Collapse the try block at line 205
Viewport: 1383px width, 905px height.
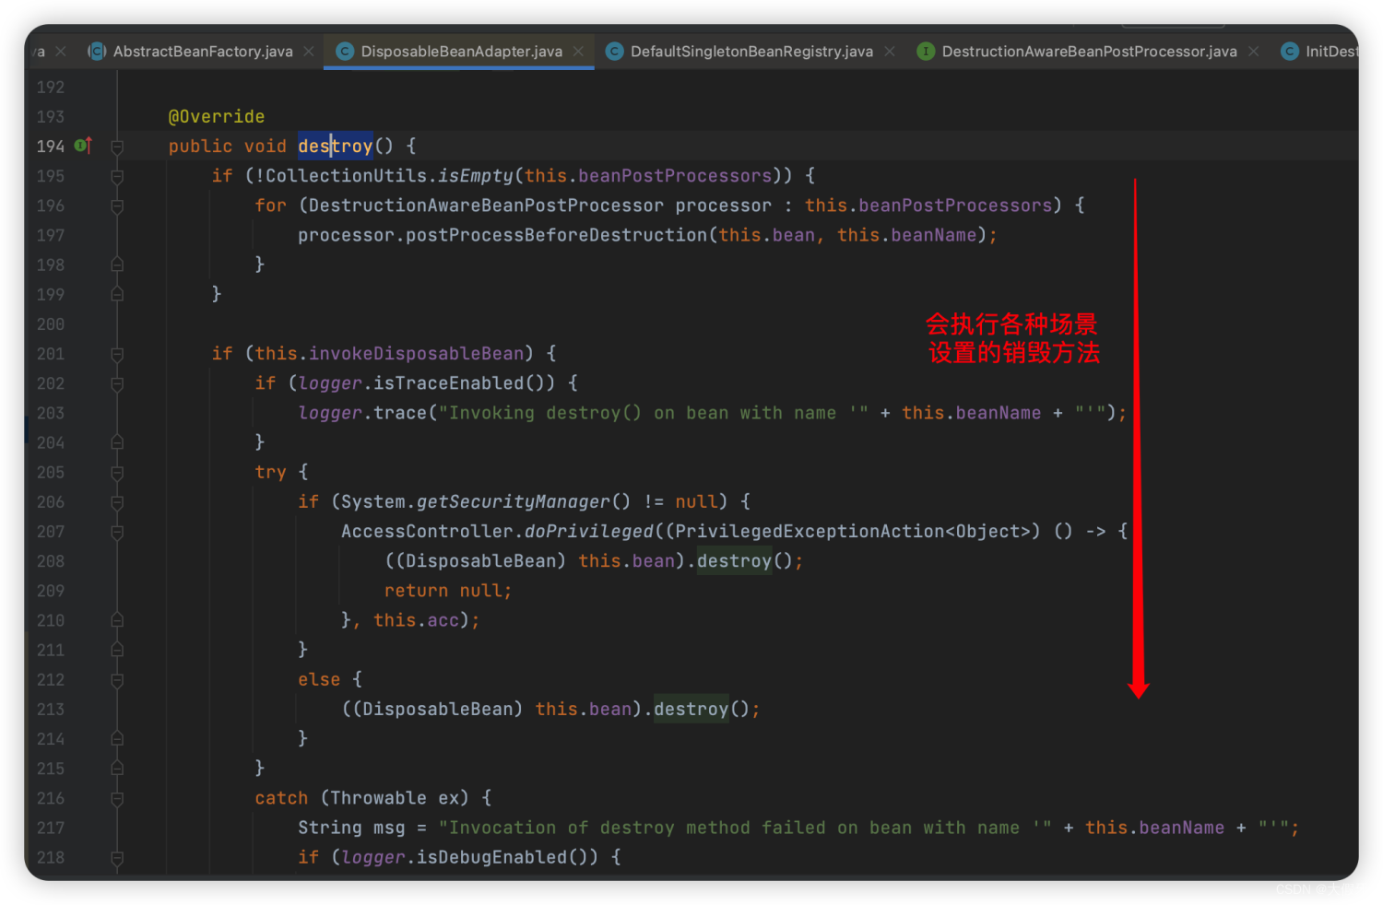[117, 473]
